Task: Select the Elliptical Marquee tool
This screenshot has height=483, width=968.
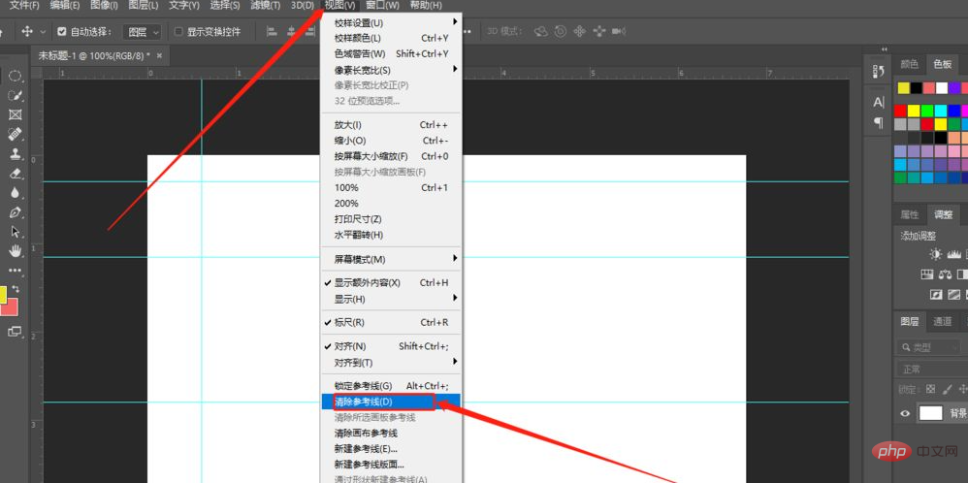Action: (x=15, y=77)
